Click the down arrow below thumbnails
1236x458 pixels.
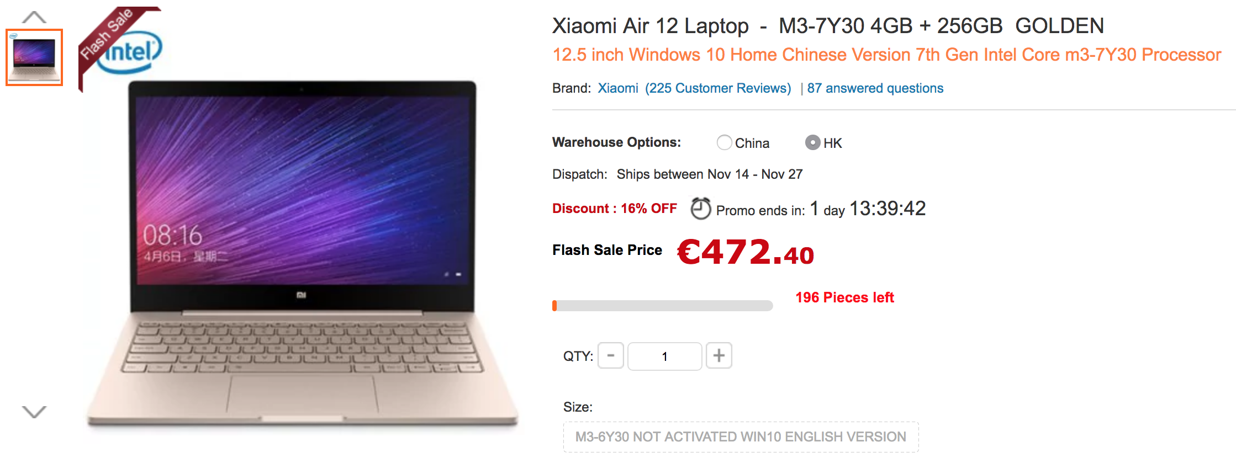point(34,412)
